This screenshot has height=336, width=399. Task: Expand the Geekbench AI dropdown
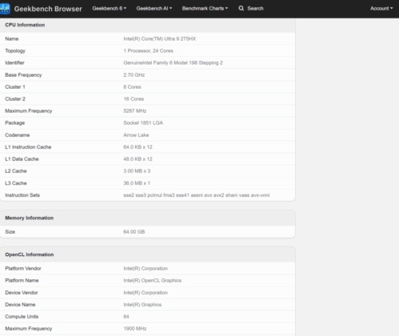(154, 9)
